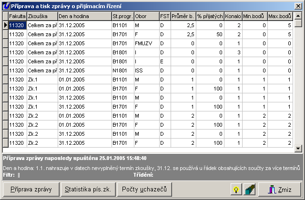Click the Max.bodů column header

click(280, 17)
